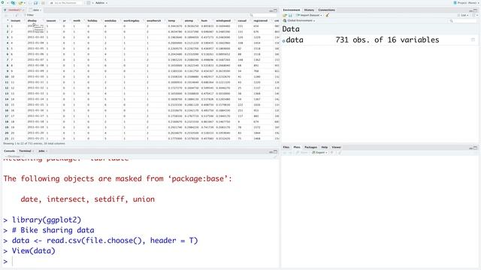Switch to the Help tab
Screen dimensions: 481x270
click(x=325, y=147)
